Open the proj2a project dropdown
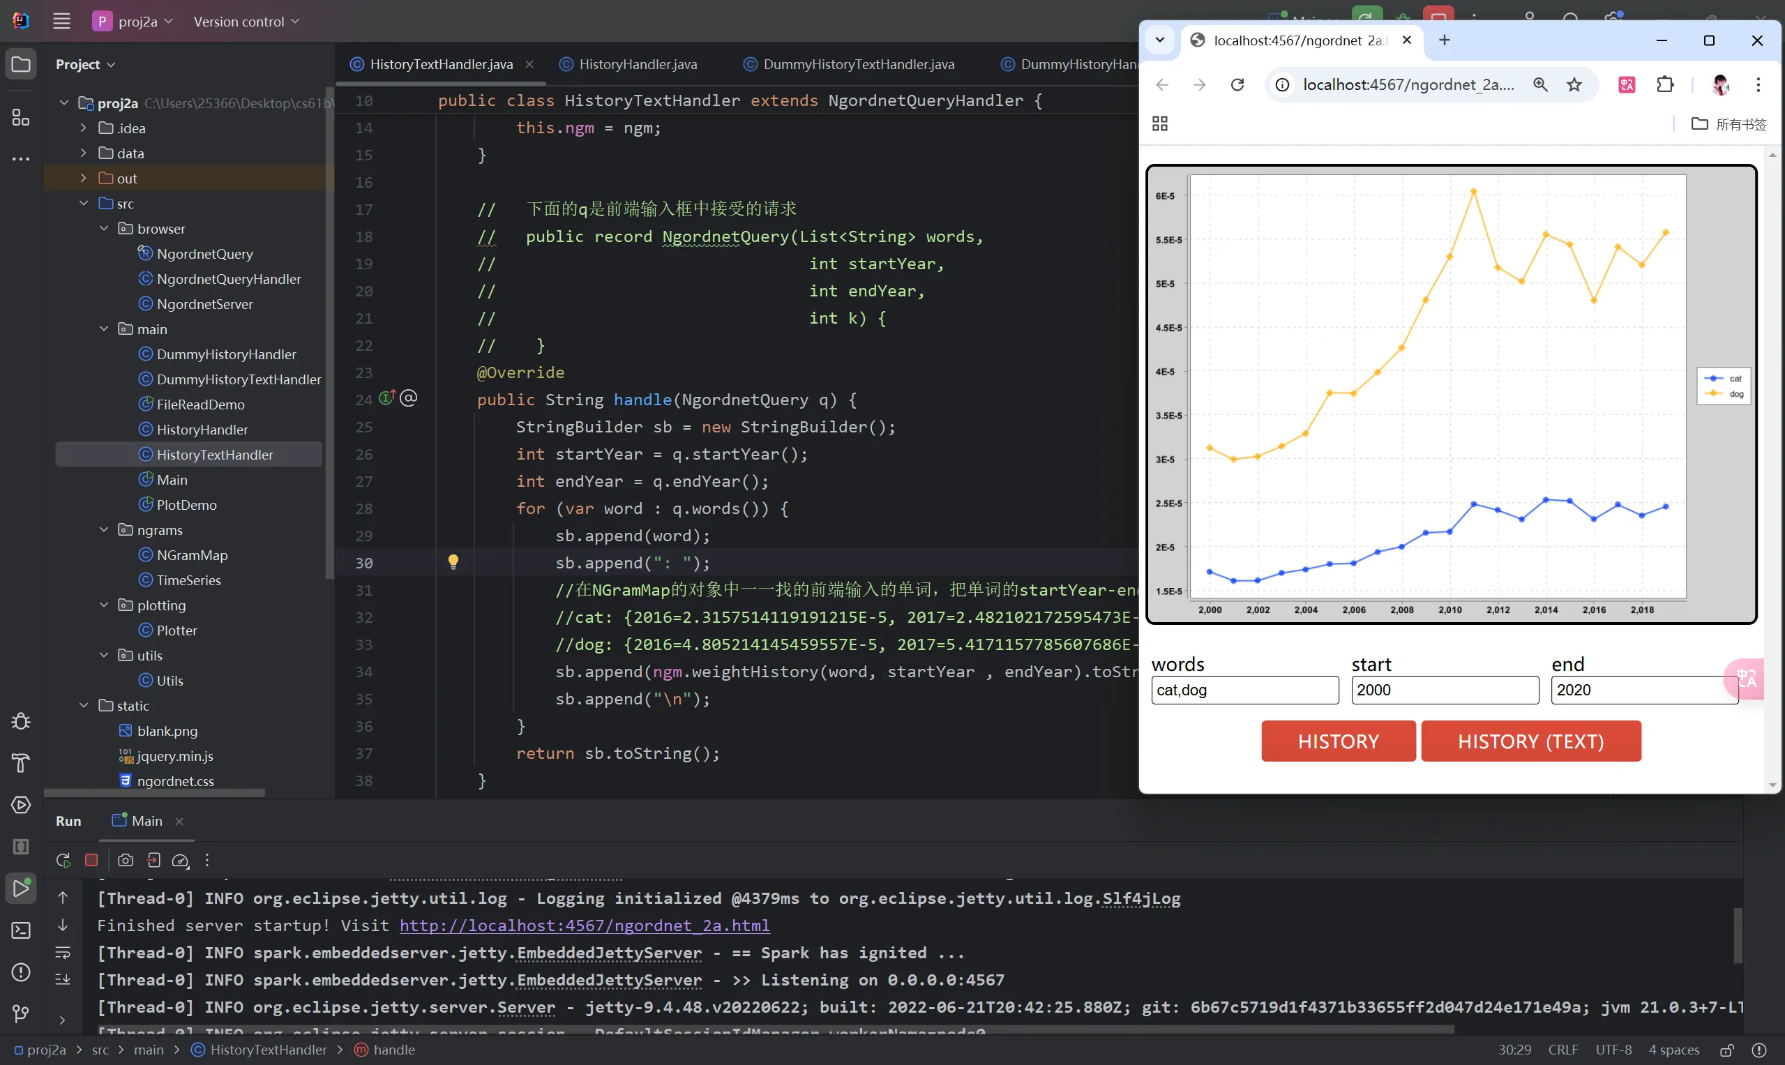Screen dimensions: 1785x1065 pyautogui.click(x=133, y=22)
